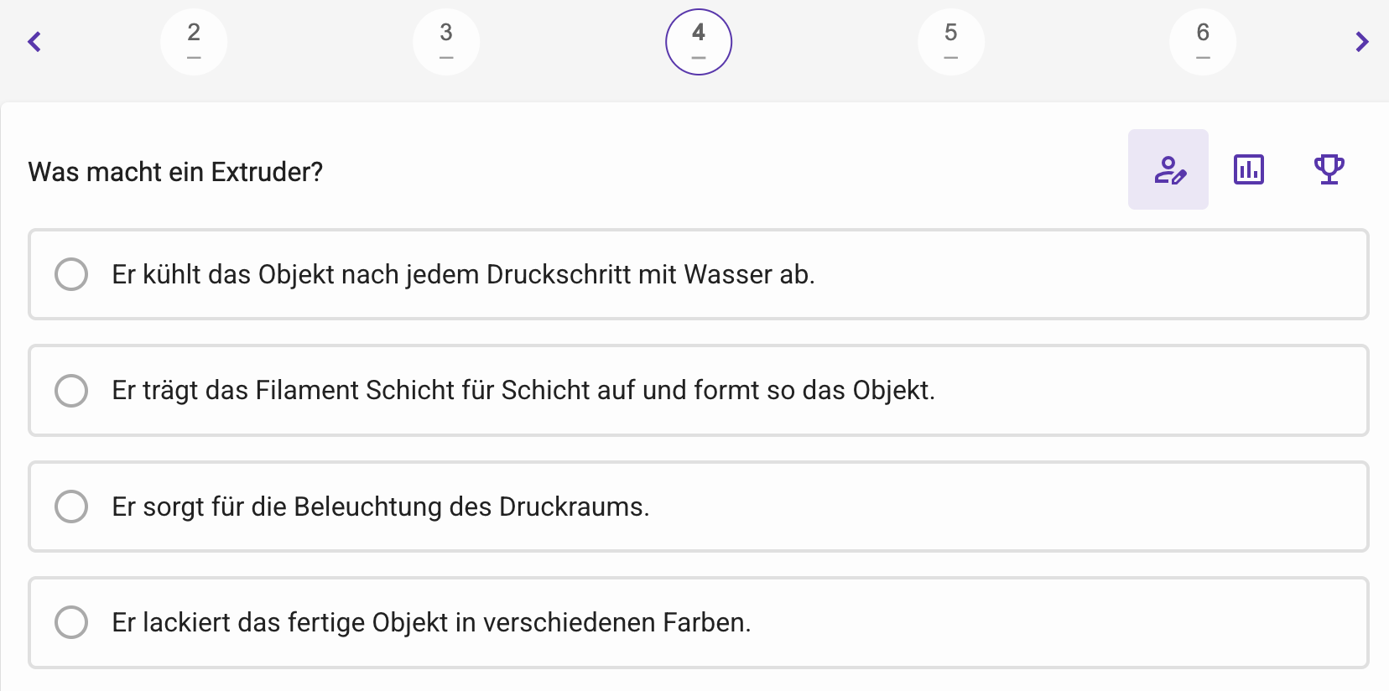Jump to question 2
1389x691 pixels.
tap(194, 42)
